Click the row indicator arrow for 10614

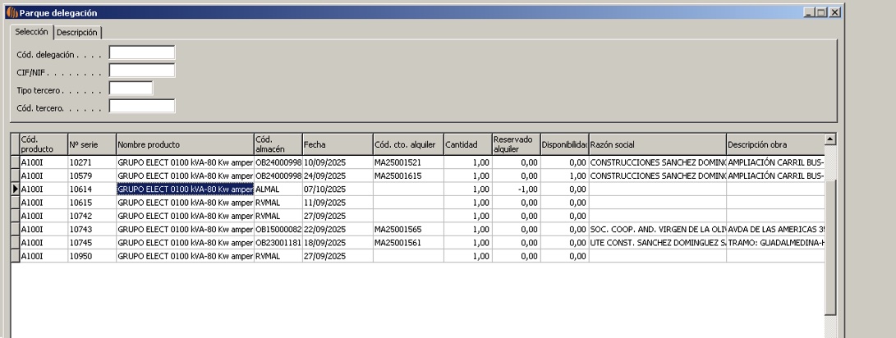point(13,190)
